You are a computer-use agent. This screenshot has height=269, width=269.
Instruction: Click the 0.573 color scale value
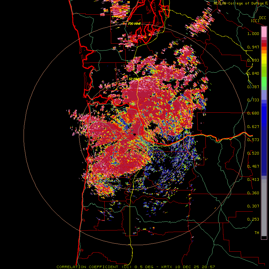(x=253, y=140)
